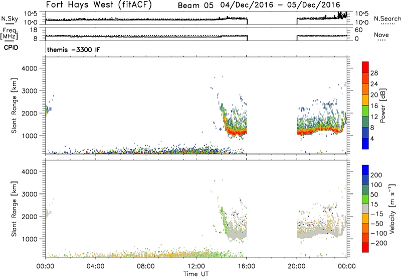Screen dimensions: 401x277
Task: Click the 'themis -3300 IF' CPID text
Action: [74, 49]
